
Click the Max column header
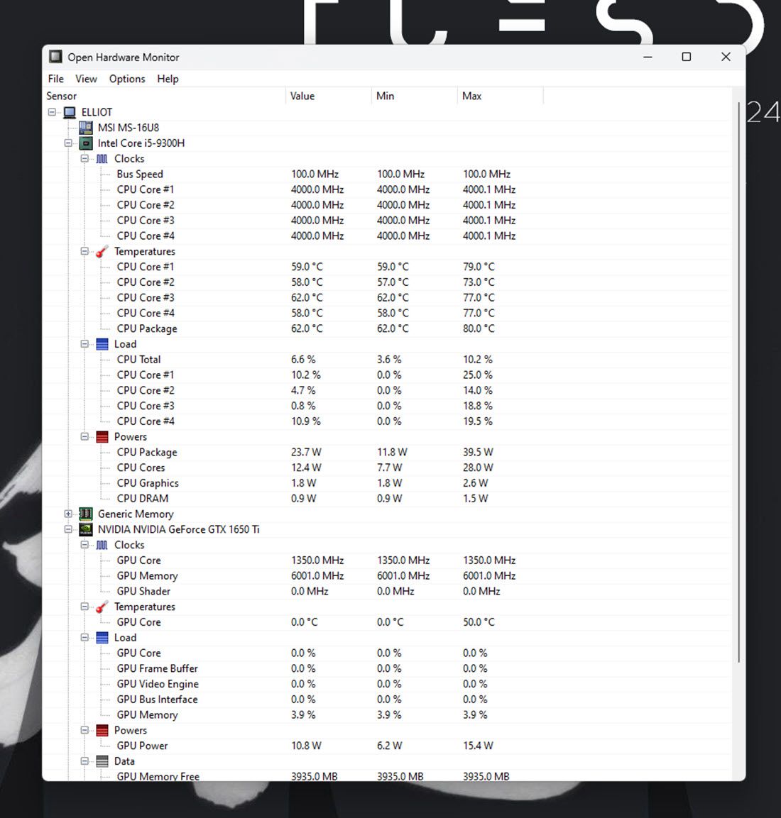point(500,96)
